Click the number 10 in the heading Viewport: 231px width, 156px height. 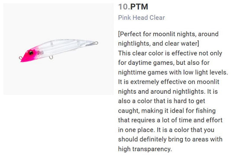click(x=123, y=7)
